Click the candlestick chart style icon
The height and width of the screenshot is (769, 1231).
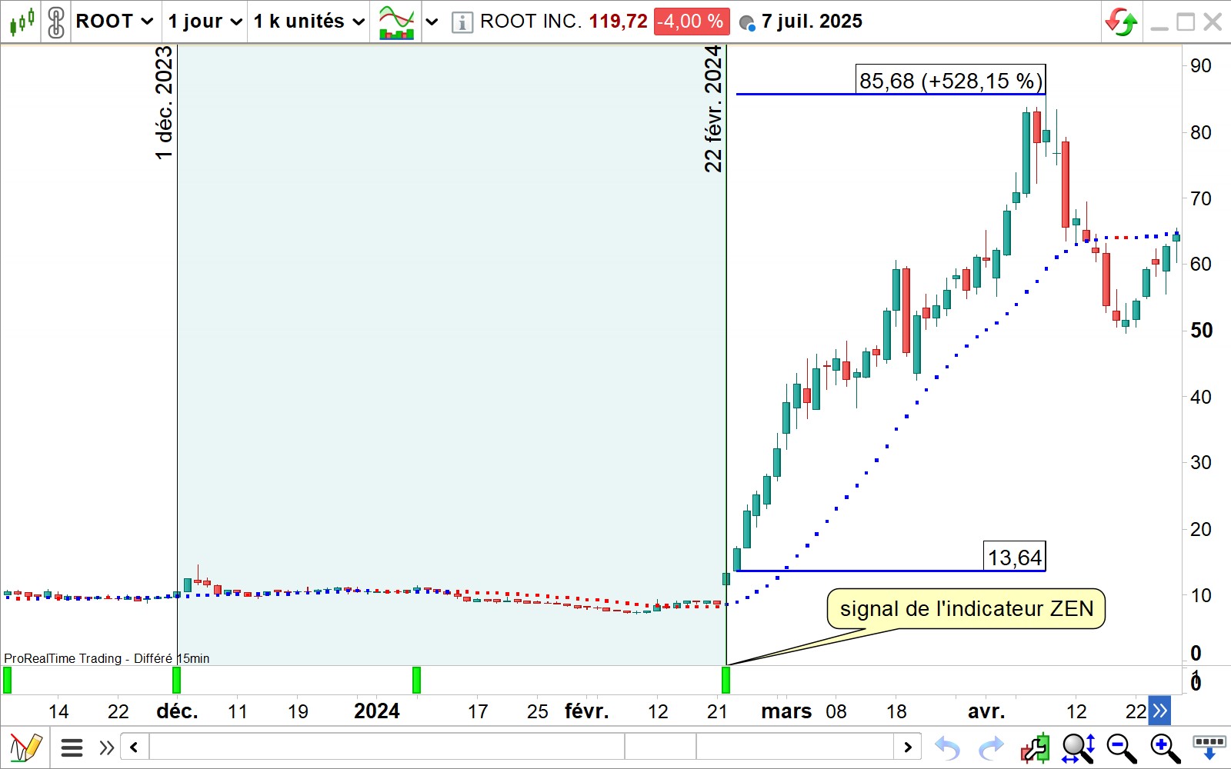tap(22, 22)
